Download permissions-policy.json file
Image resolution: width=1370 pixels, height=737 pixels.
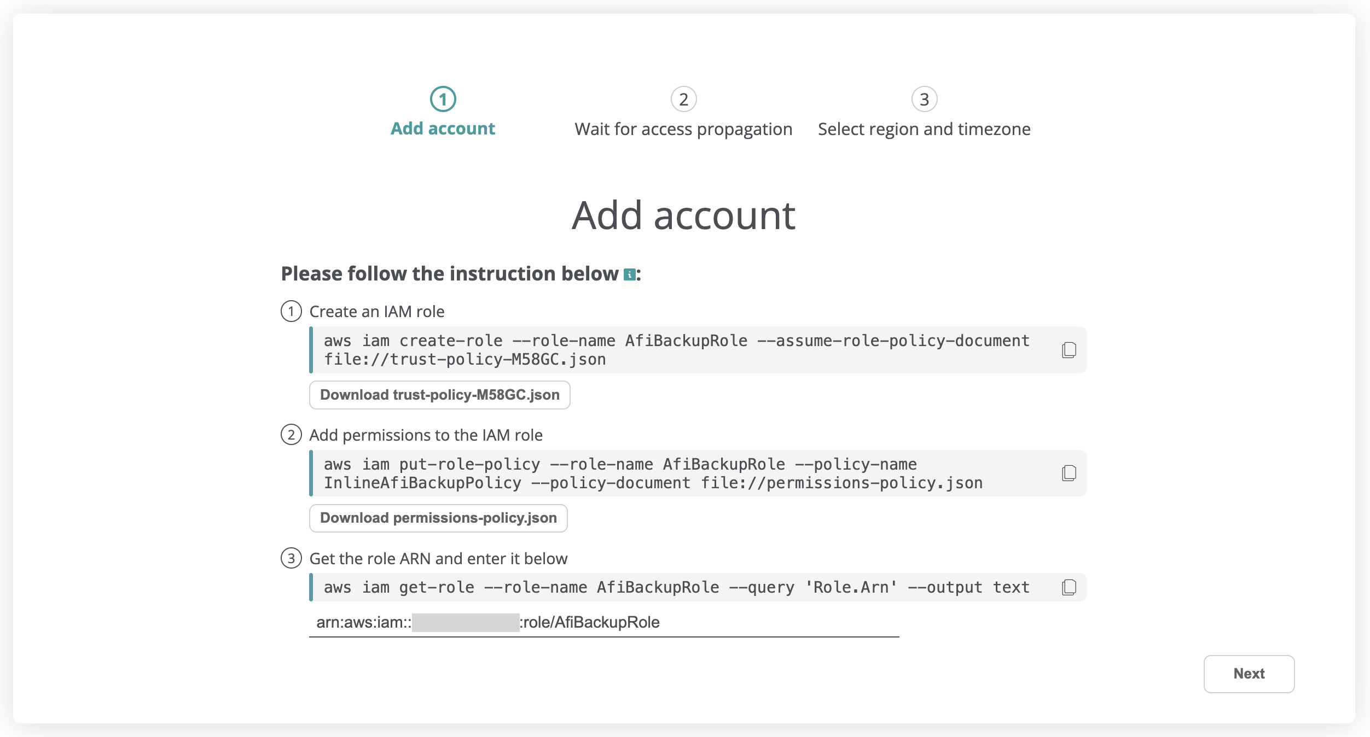pyautogui.click(x=438, y=518)
